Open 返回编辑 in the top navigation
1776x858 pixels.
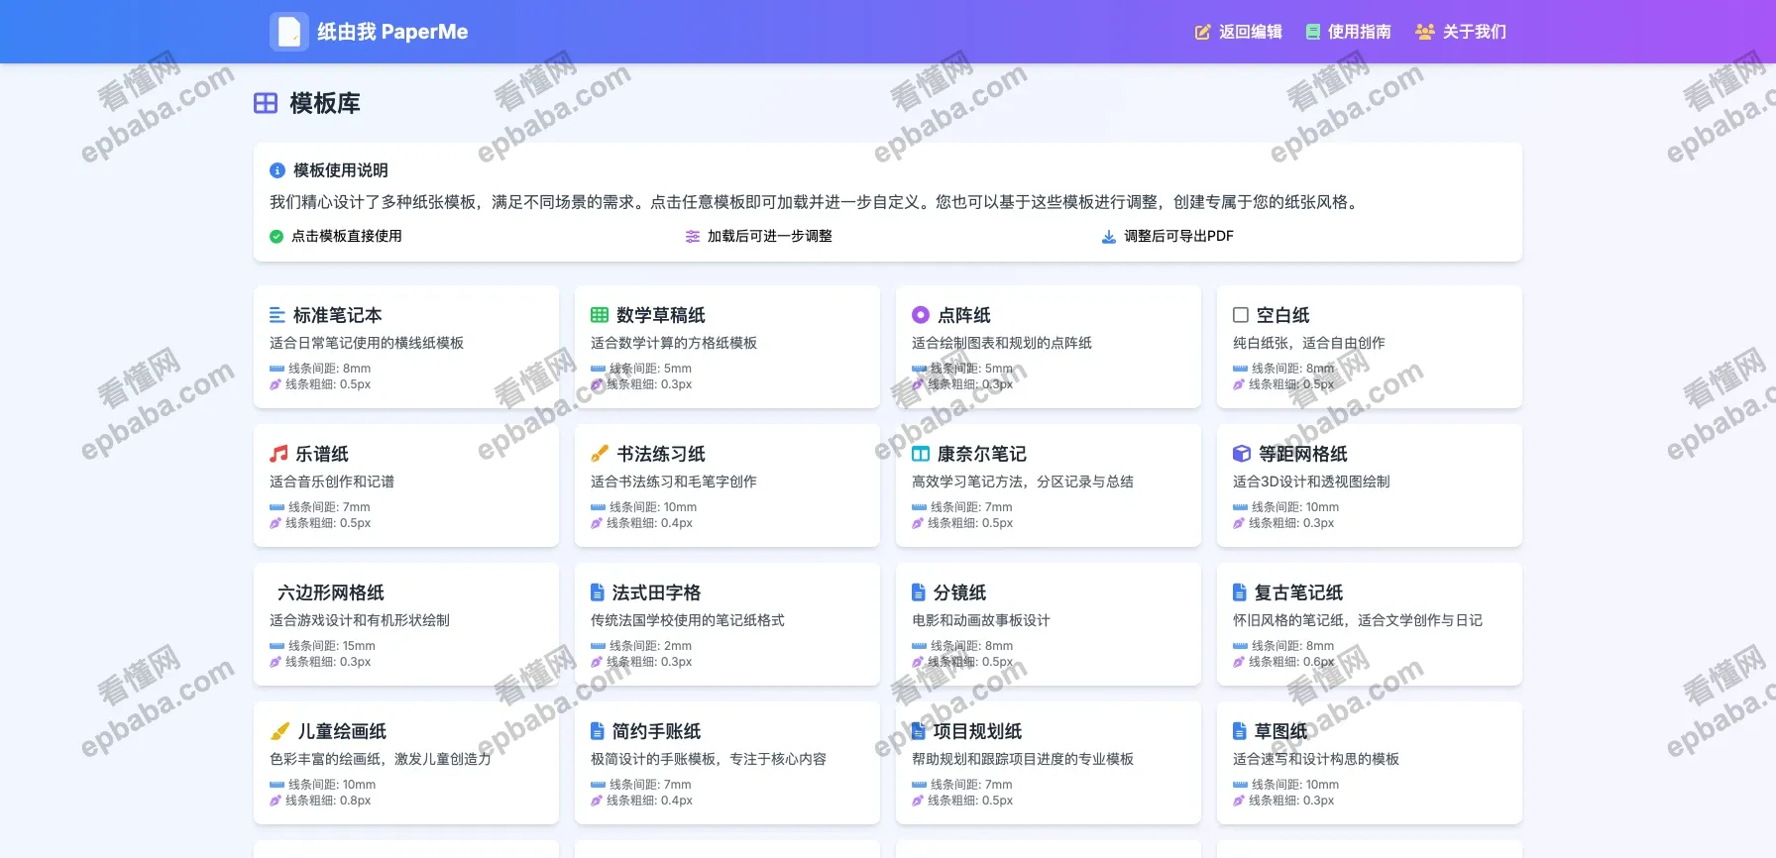coord(1239,32)
